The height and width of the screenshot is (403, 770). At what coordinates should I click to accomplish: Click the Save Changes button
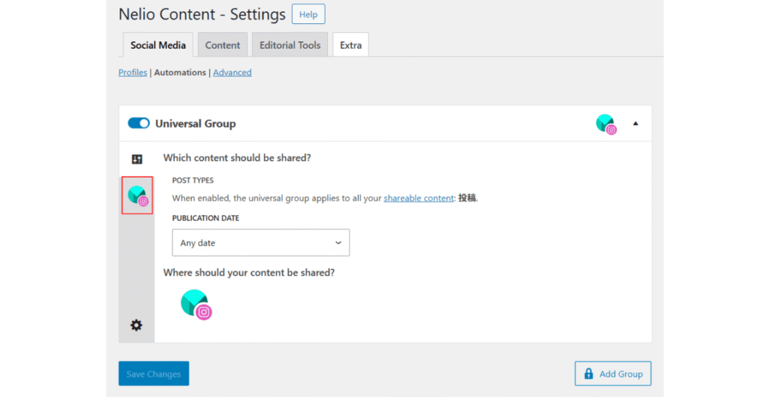pos(153,374)
